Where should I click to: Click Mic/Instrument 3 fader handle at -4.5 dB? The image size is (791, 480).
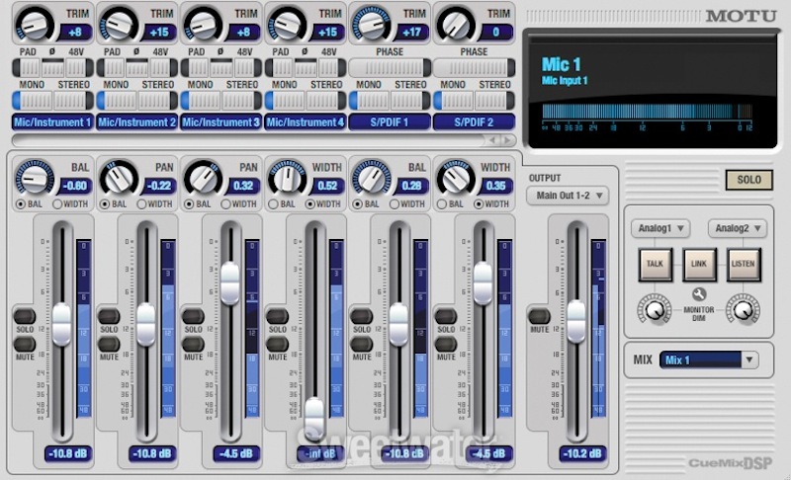230,283
